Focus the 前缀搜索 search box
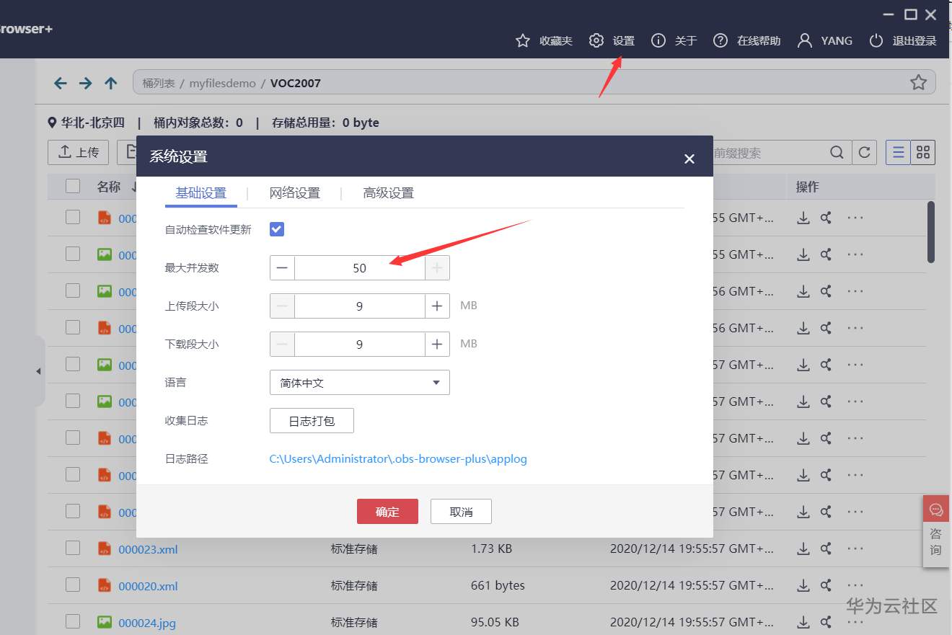Viewport: 952px width, 635px height. [768, 152]
